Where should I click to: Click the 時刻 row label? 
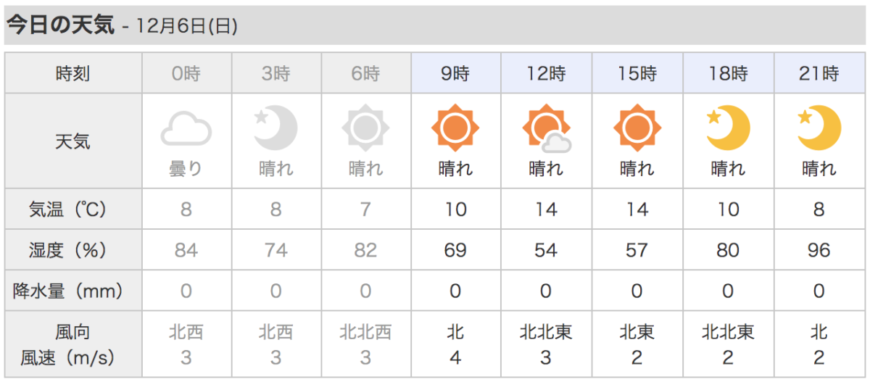73,73
